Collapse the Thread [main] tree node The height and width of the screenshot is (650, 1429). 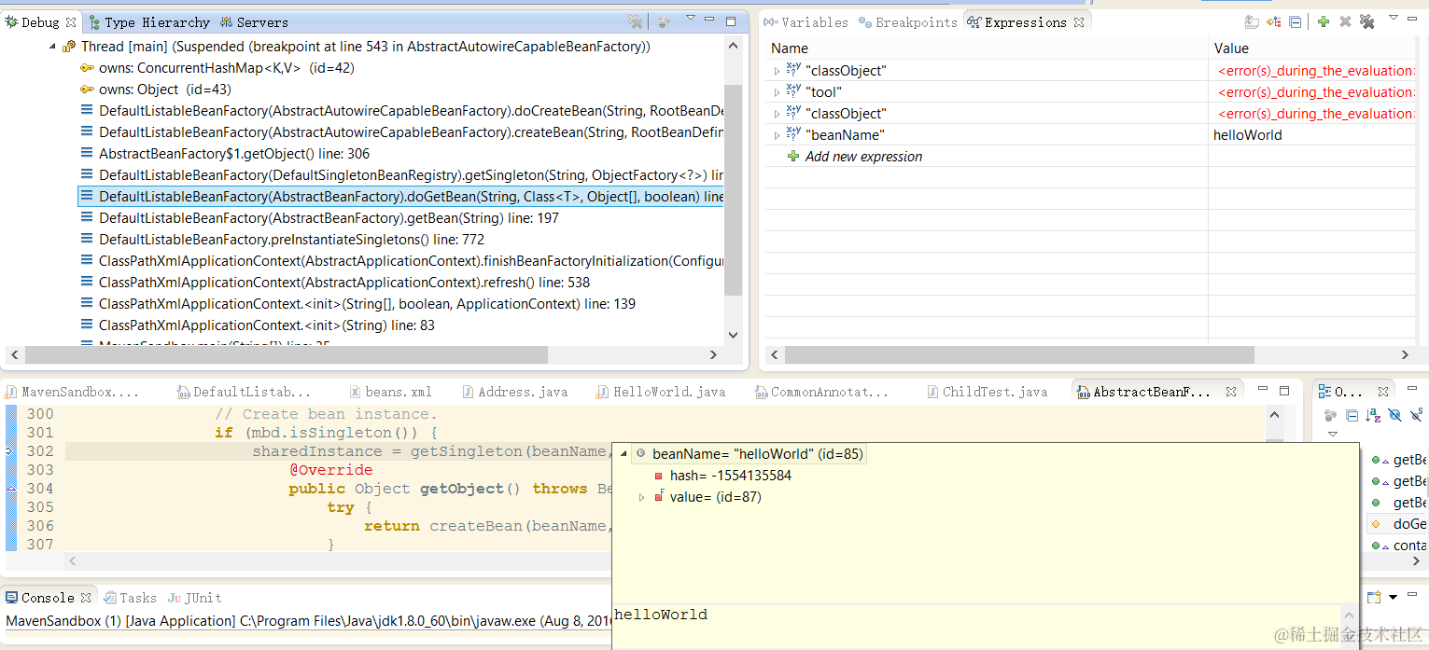point(52,47)
